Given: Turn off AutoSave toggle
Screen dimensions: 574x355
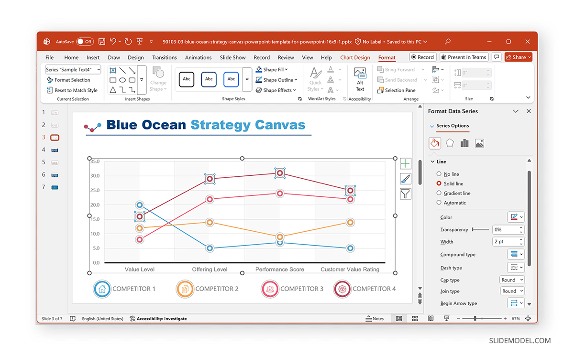Looking at the screenshot, I should [85, 42].
